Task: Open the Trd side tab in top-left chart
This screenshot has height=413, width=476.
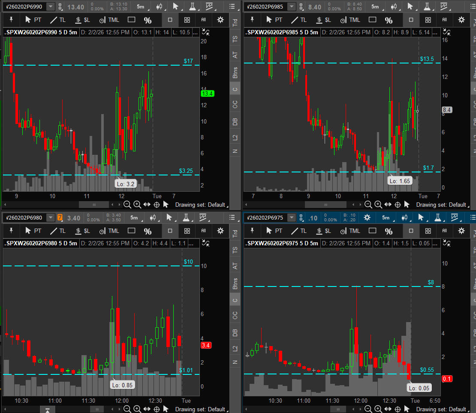Action: click(235, 23)
